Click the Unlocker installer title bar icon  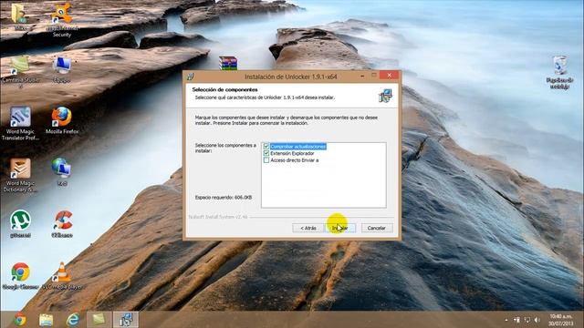point(191,77)
